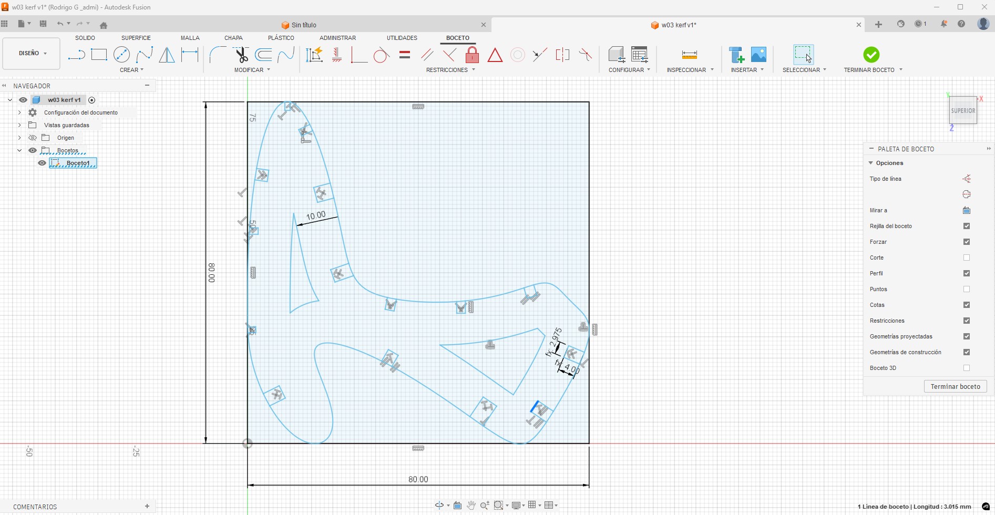Apply the Concentric constraint
Viewport: 995px width, 515px height.
tap(518, 55)
